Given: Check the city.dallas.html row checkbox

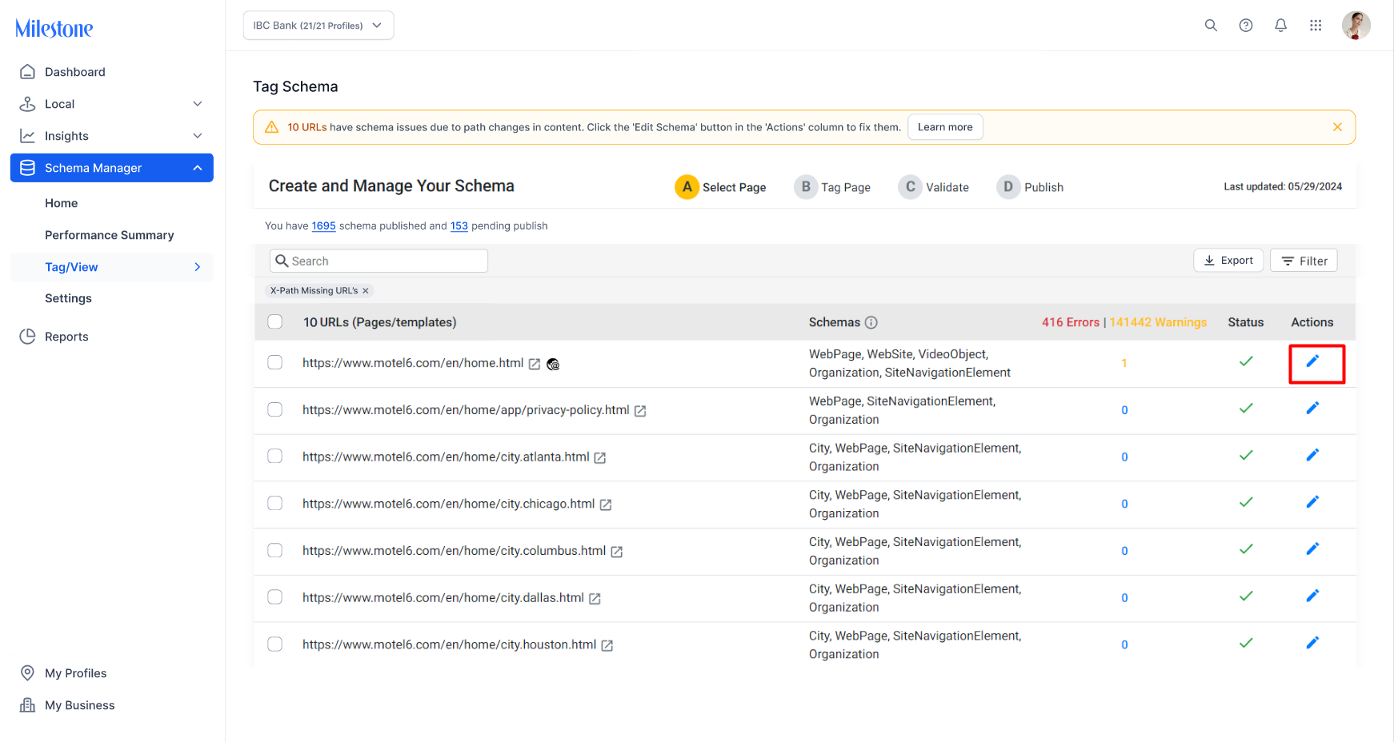Looking at the screenshot, I should pyautogui.click(x=275, y=597).
